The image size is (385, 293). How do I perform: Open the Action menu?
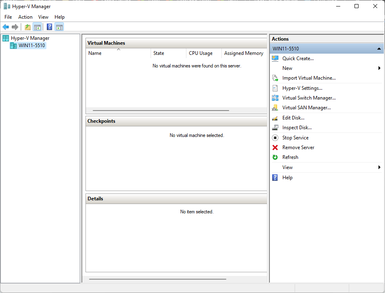point(25,17)
